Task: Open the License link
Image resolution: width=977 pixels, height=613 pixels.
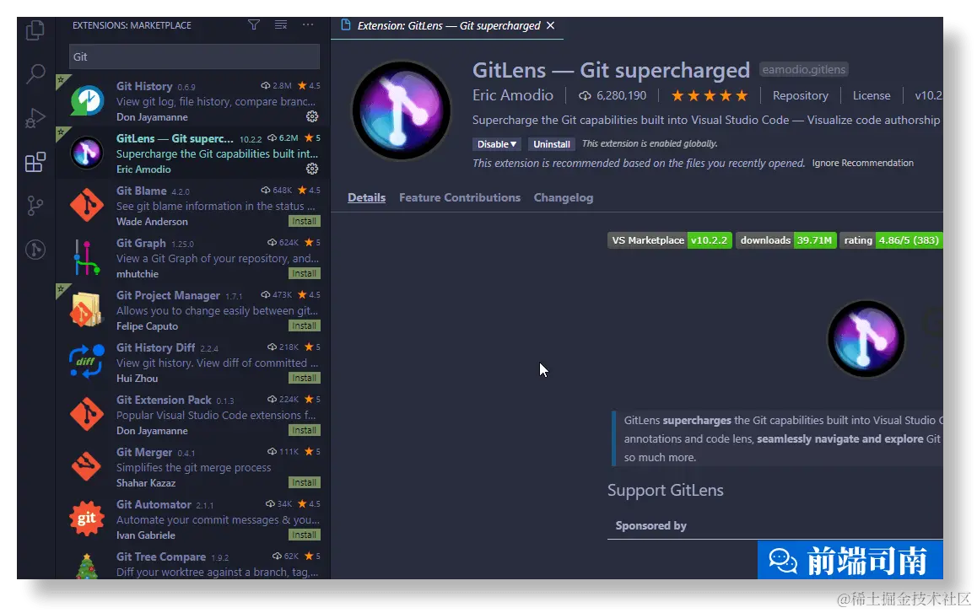Action: [871, 95]
